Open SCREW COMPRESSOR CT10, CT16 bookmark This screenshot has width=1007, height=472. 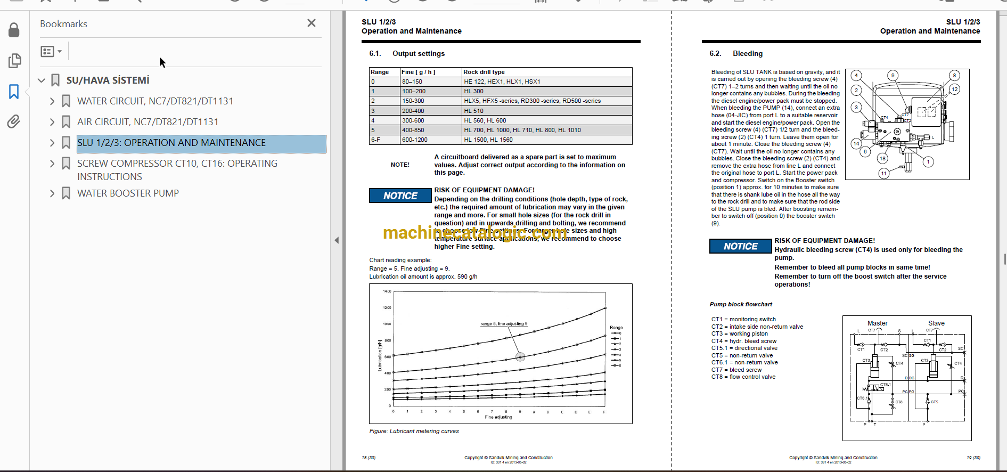click(177, 170)
